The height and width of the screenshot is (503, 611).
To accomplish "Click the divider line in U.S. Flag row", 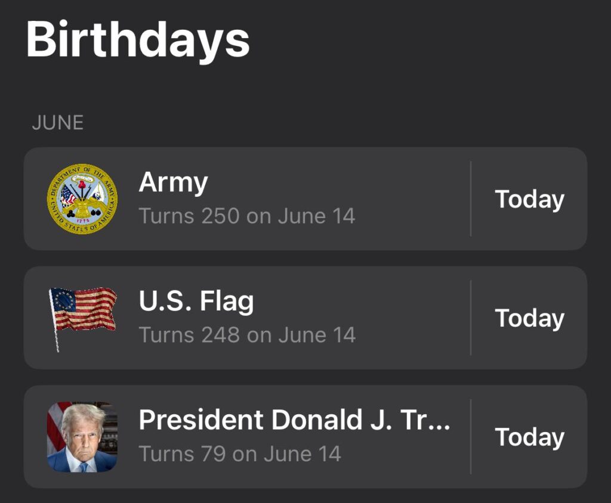I will click(471, 318).
